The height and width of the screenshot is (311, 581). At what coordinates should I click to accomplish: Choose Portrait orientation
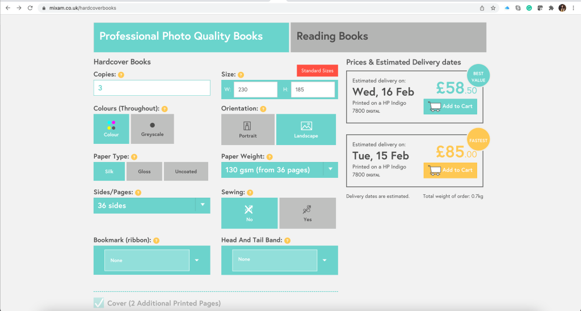point(247,129)
